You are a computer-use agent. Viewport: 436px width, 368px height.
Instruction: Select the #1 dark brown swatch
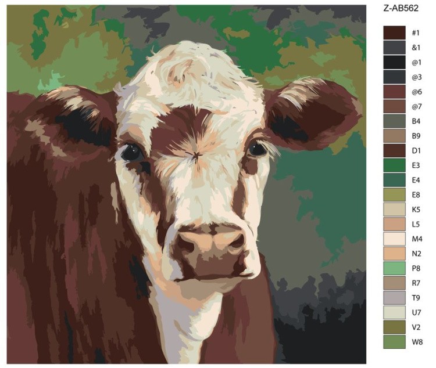[394, 33]
